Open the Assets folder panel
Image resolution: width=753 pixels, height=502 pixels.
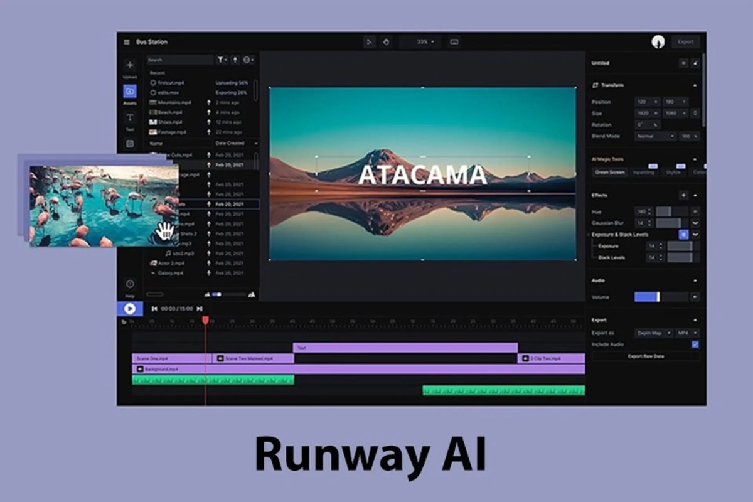tap(130, 92)
